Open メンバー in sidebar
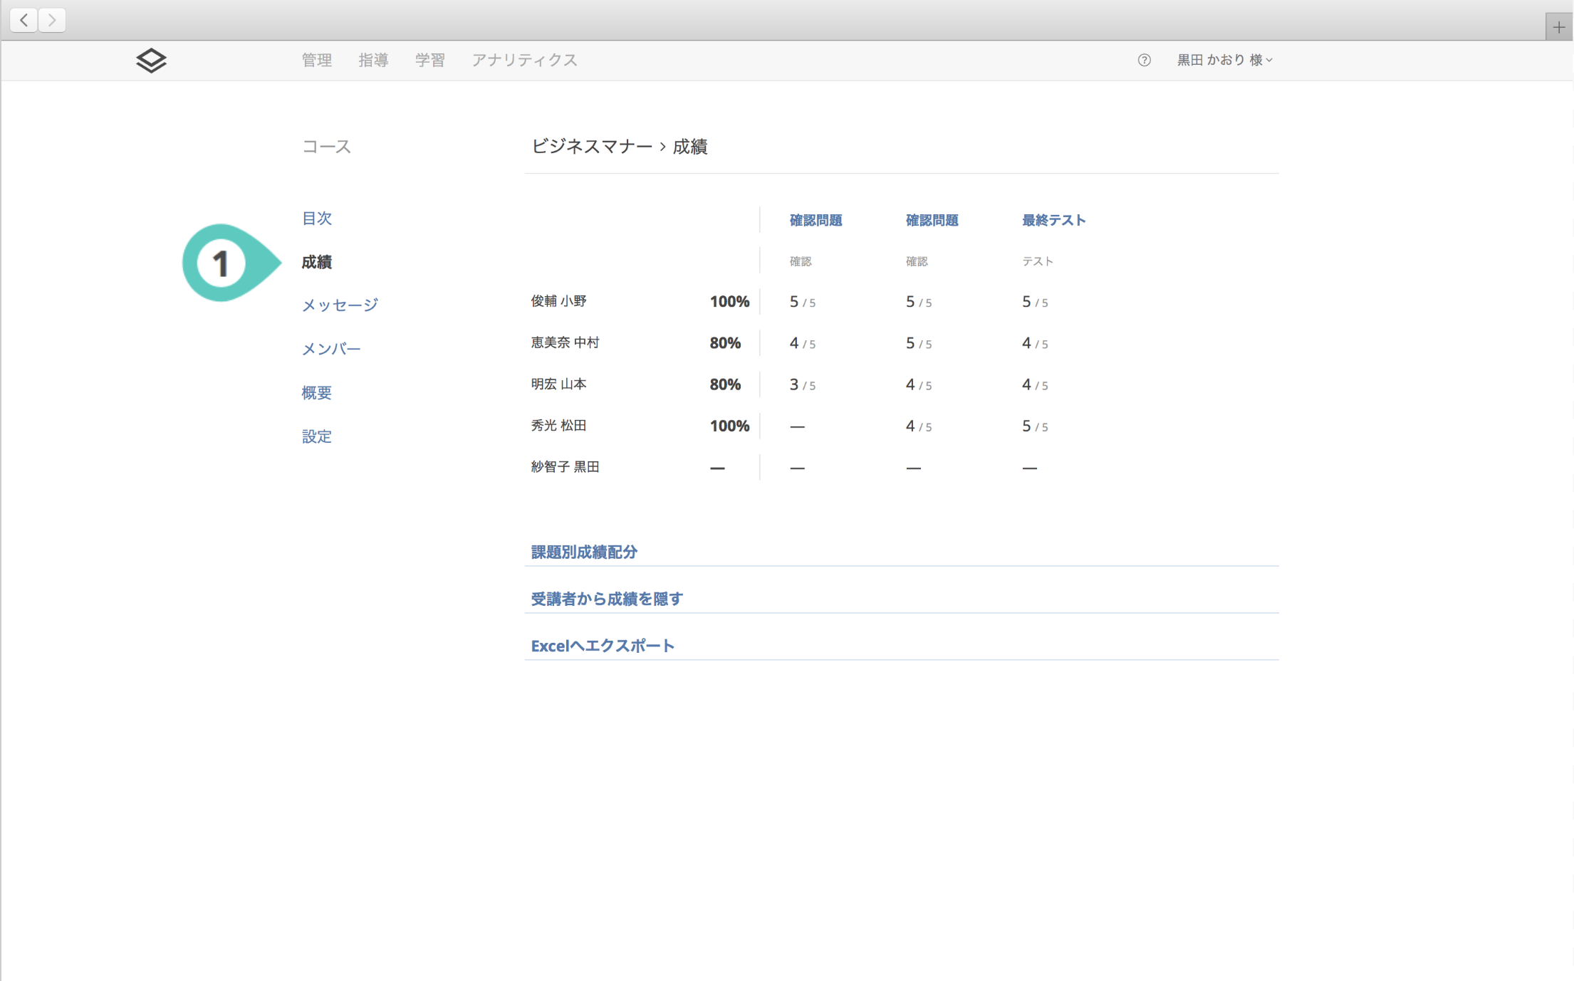The image size is (1574, 981). pyautogui.click(x=331, y=349)
